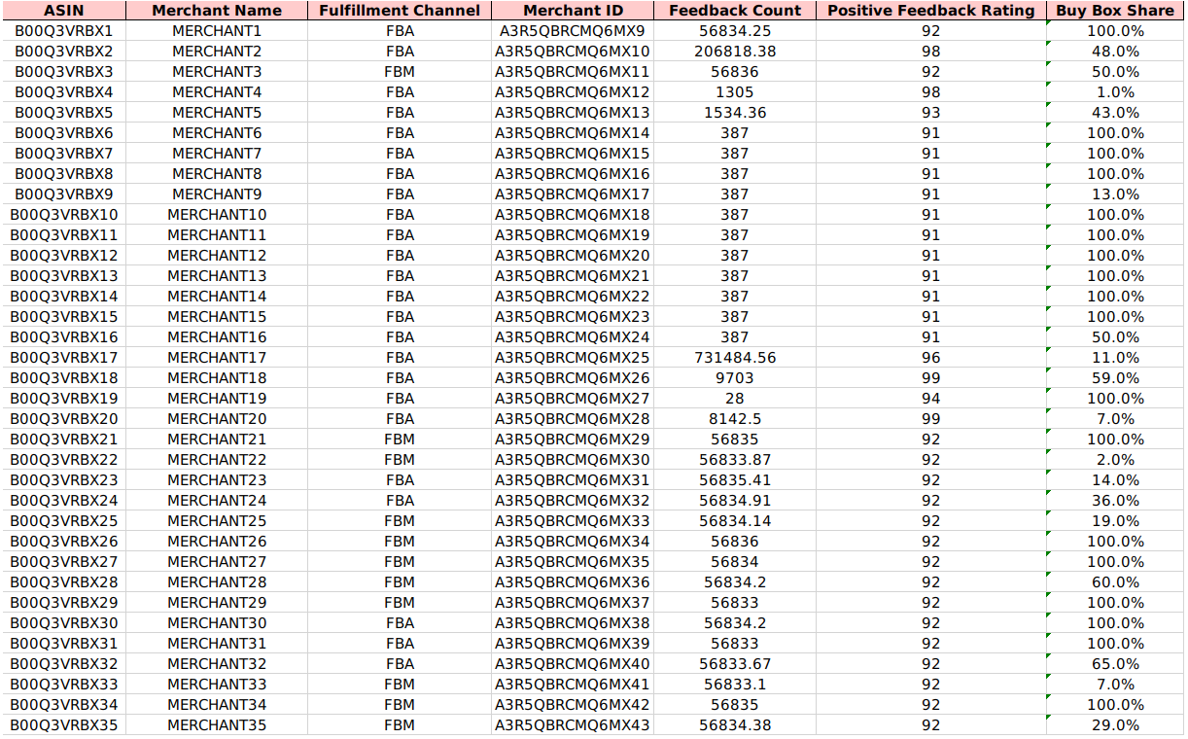Click the 1.0% buy box share cell

click(1115, 92)
